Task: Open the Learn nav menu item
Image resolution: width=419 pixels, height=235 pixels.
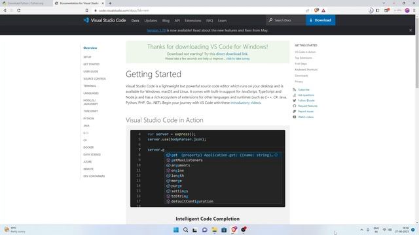Action: pos(222,20)
